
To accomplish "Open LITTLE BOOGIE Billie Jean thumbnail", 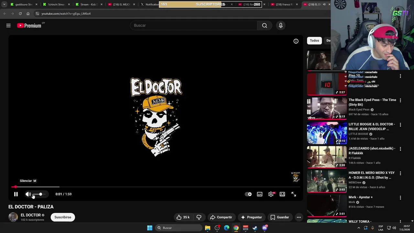I will (327, 133).
